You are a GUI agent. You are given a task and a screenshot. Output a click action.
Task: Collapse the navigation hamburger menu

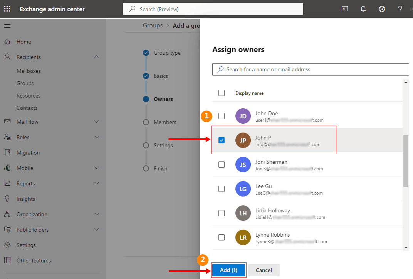7,26
